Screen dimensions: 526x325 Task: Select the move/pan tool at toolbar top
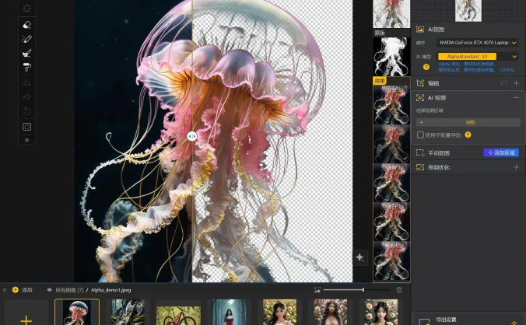tap(26, 8)
